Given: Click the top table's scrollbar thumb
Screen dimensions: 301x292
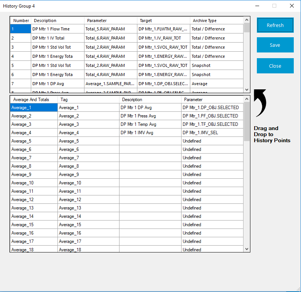Looking at the screenshot, I should click(247, 28).
